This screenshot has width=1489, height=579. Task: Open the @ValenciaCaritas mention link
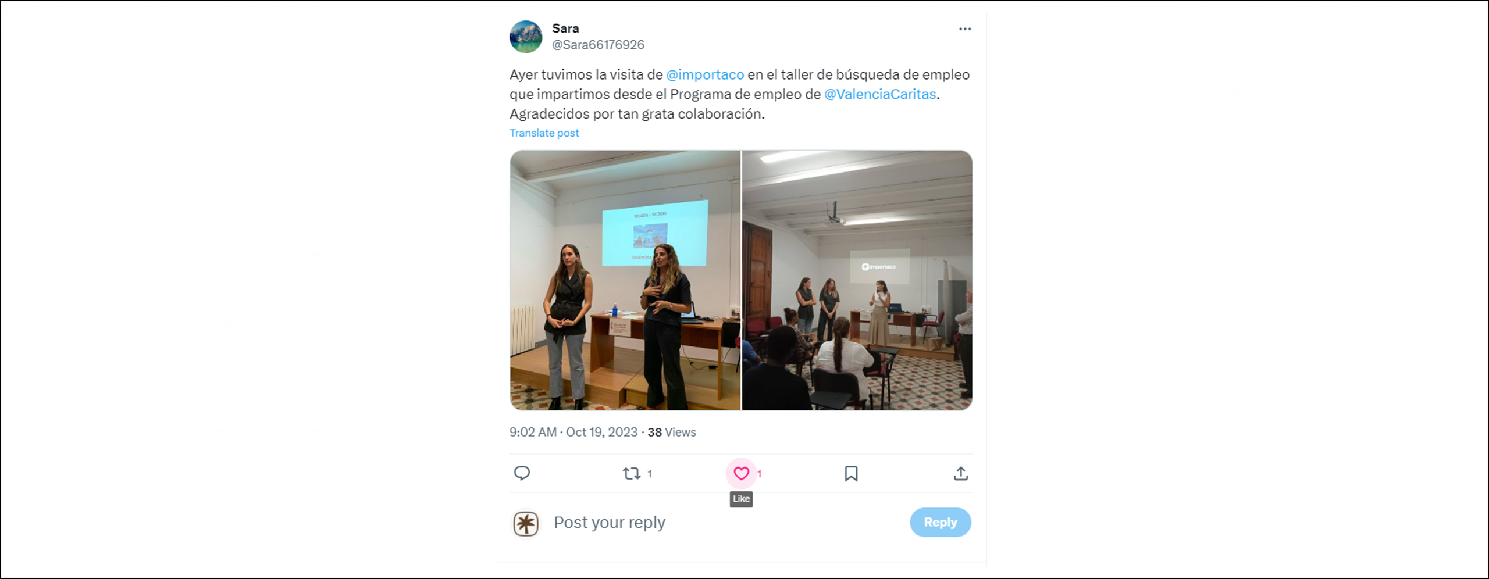click(880, 94)
